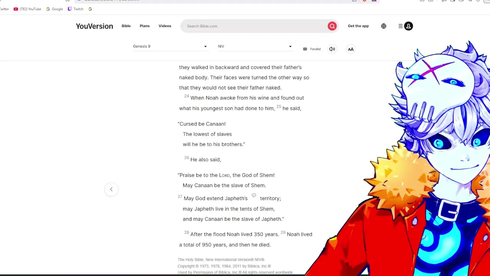490x276 pixels.
Task: Open the Plans menu item
Action: 144,26
